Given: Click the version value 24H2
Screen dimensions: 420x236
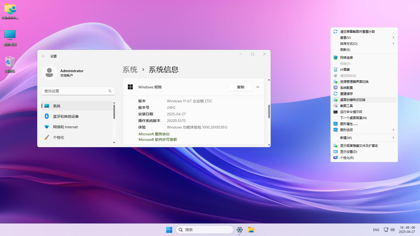Looking at the screenshot, I should pyautogui.click(x=171, y=108).
